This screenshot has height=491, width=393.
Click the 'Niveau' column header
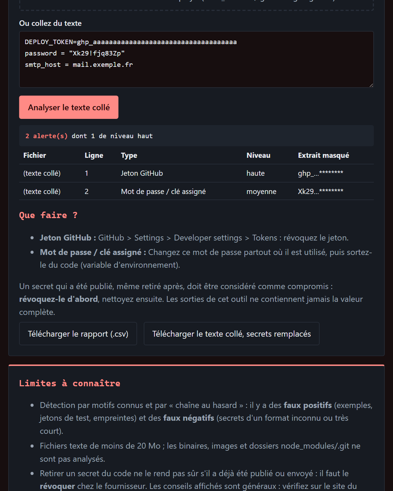point(258,155)
